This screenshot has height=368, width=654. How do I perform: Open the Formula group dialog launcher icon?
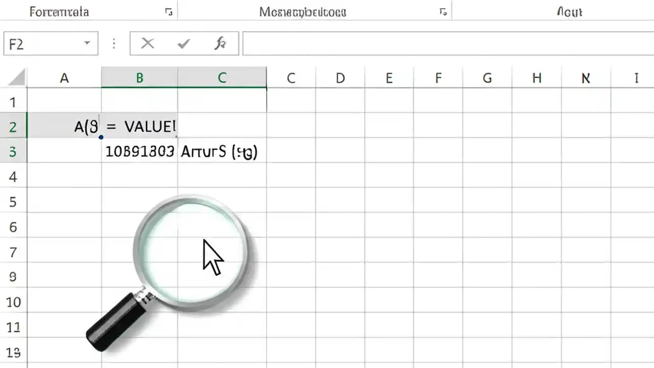click(169, 12)
